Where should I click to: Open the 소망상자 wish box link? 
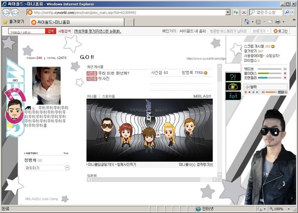pyautogui.click(x=273, y=56)
